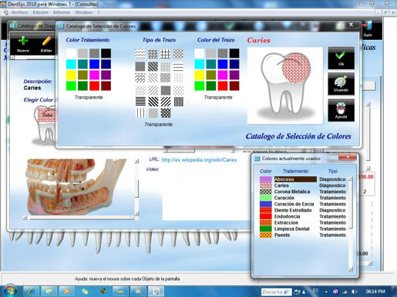This screenshot has width=397, height=297.
Task: Open Internet Explorer in the taskbar
Action: click(x=31, y=292)
